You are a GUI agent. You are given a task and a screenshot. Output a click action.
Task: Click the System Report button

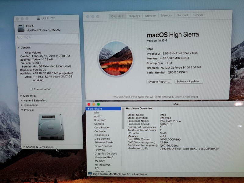[159, 82]
